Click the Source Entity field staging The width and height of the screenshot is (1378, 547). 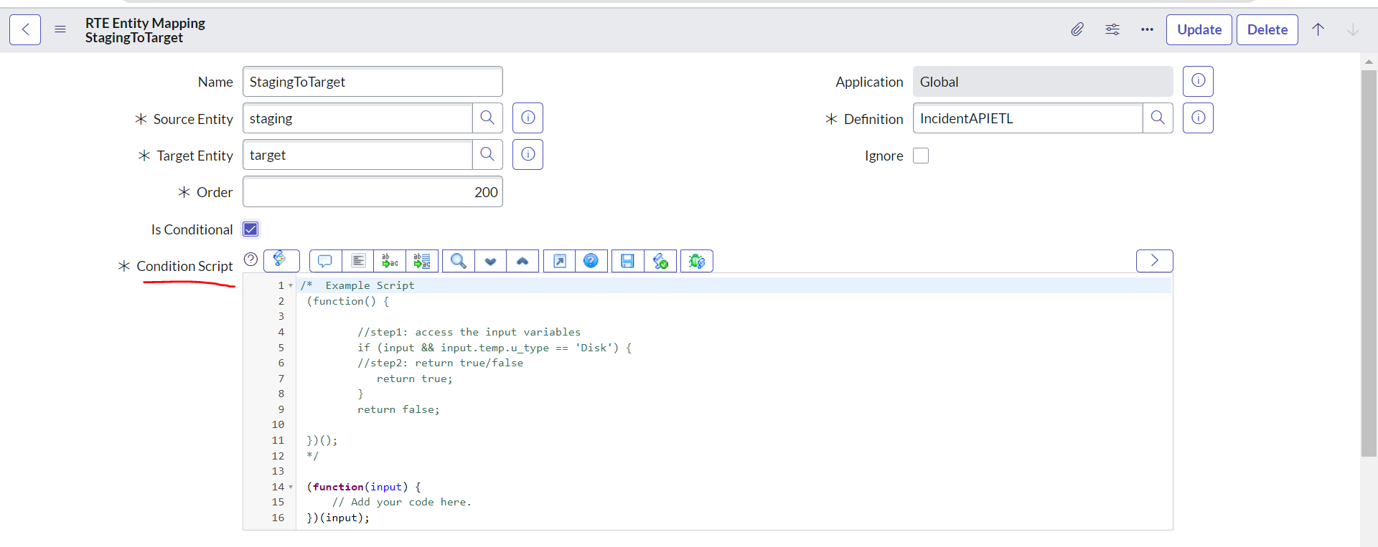point(357,118)
